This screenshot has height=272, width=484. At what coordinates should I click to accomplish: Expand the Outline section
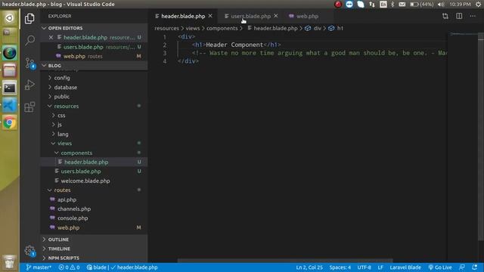point(94,240)
